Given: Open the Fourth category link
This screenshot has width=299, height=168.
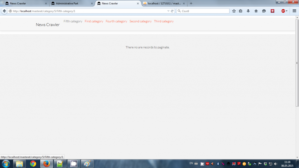Looking at the screenshot, I should click(116, 21).
